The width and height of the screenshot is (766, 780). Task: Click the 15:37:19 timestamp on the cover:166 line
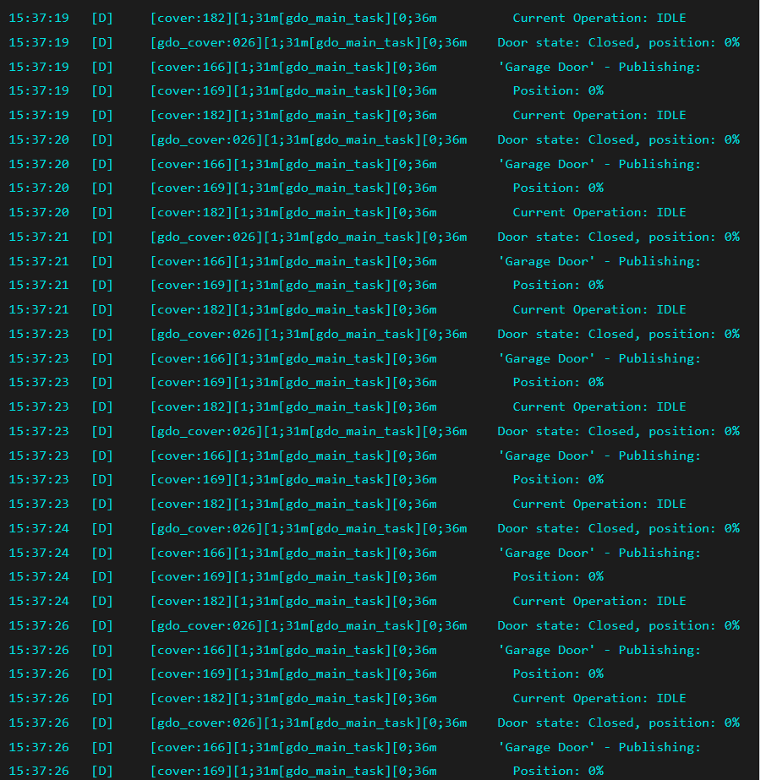tap(39, 67)
